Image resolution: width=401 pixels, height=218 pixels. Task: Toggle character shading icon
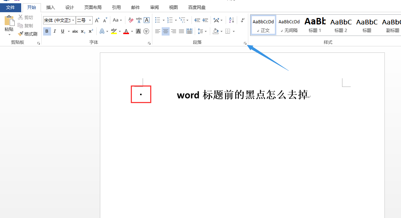[x=138, y=31]
